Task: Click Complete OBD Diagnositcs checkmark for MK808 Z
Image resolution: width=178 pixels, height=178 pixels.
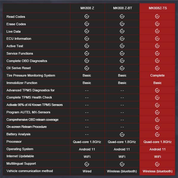Action: tap(87, 61)
